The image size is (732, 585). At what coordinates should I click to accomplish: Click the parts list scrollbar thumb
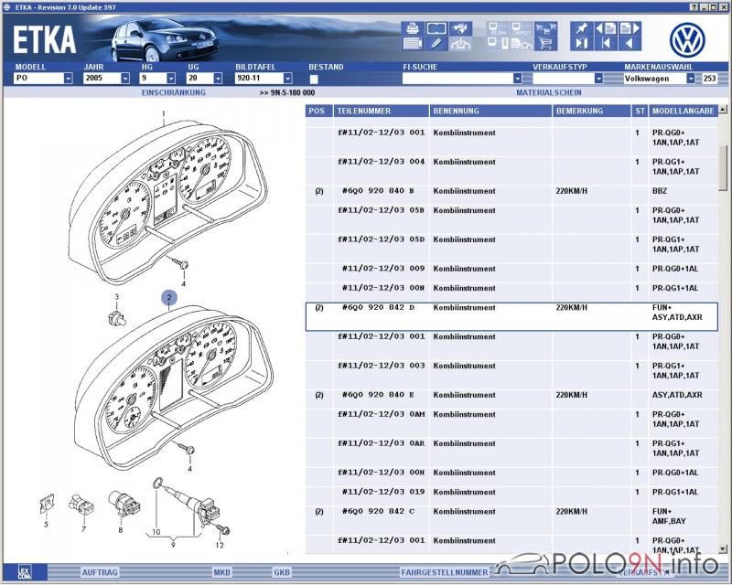(723, 167)
